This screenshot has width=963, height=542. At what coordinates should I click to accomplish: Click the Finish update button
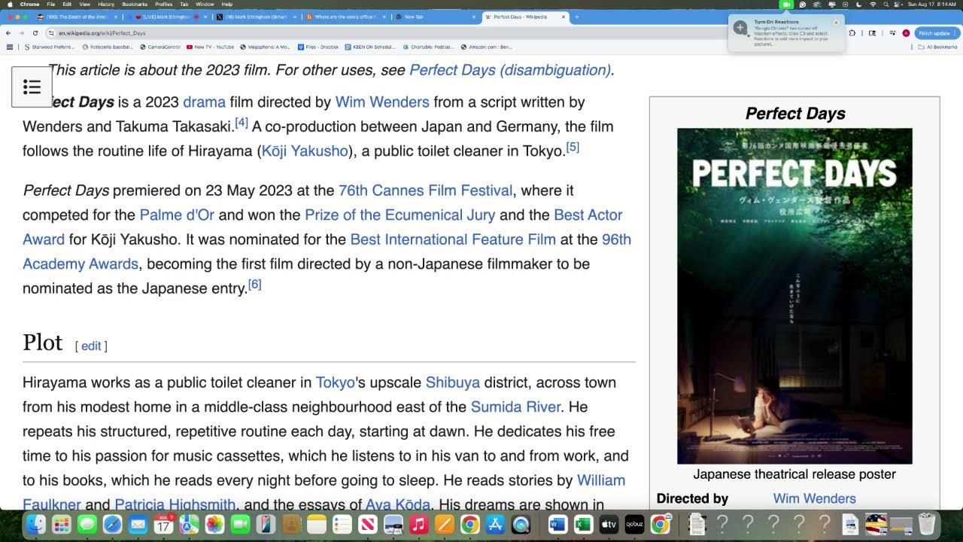(x=936, y=33)
